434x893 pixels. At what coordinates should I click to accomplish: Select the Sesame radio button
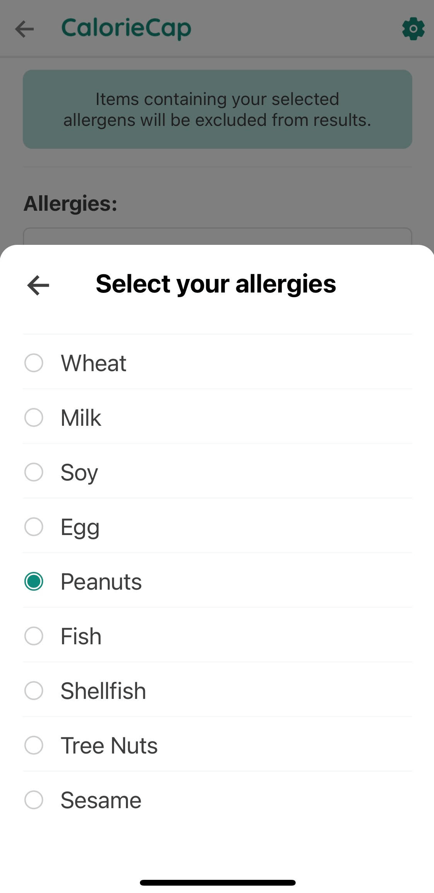click(34, 800)
